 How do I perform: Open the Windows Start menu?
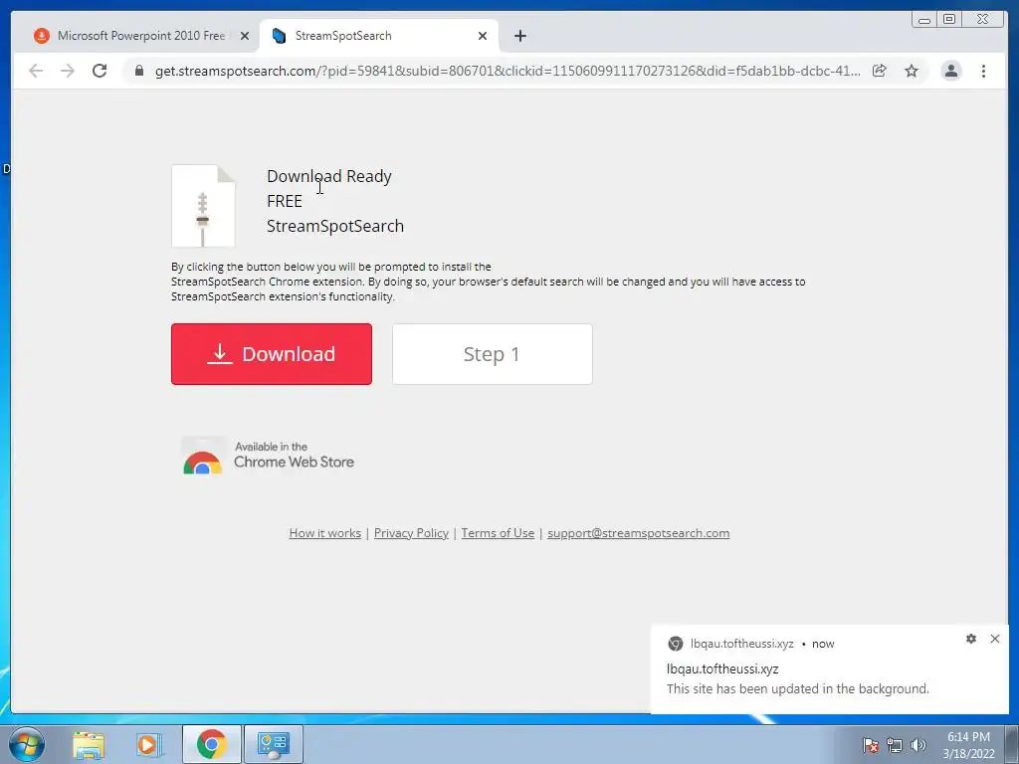tap(26, 744)
